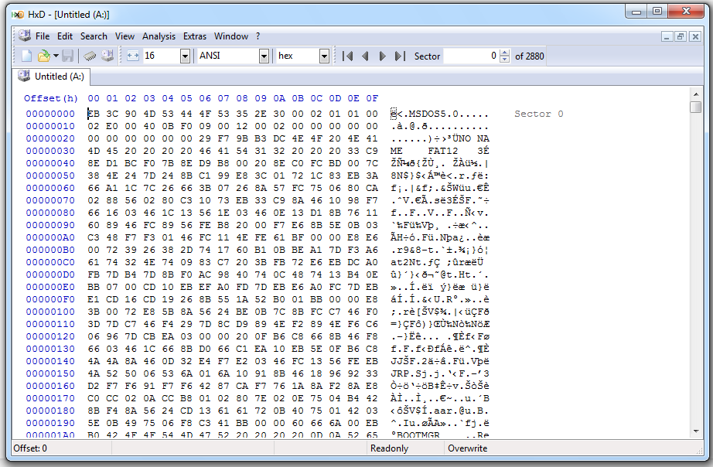Select the Untitled (A:) document tab
This screenshot has width=713, height=467.
pos(51,77)
